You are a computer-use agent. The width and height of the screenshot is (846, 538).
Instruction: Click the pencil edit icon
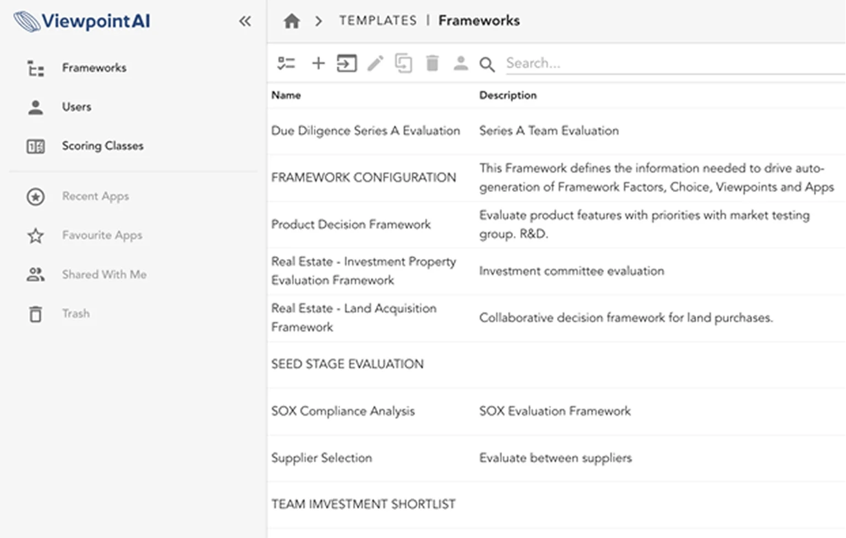pos(375,63)
